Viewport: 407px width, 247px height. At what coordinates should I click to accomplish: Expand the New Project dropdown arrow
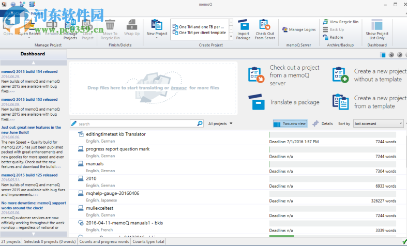[x=157, y=38]
